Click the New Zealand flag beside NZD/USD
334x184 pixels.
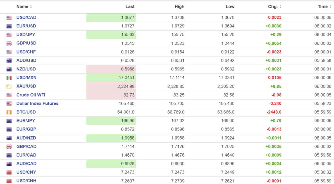9,69
